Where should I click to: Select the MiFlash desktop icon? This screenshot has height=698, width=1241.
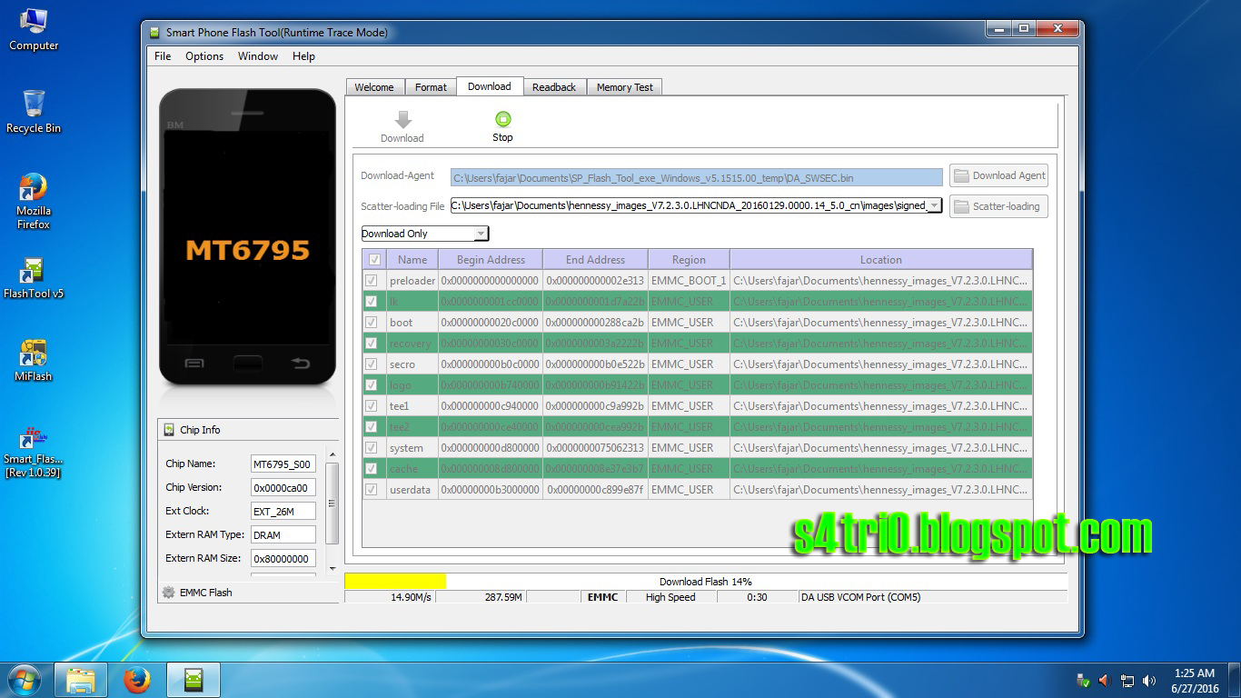coord(34,361)
